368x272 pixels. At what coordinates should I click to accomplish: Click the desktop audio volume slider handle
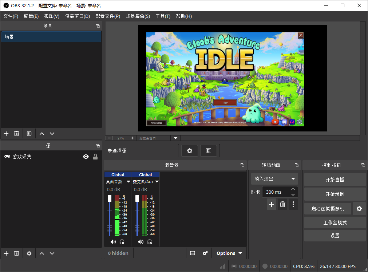point(110,198)
